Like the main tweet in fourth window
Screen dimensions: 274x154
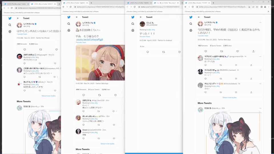click(237, 51)
